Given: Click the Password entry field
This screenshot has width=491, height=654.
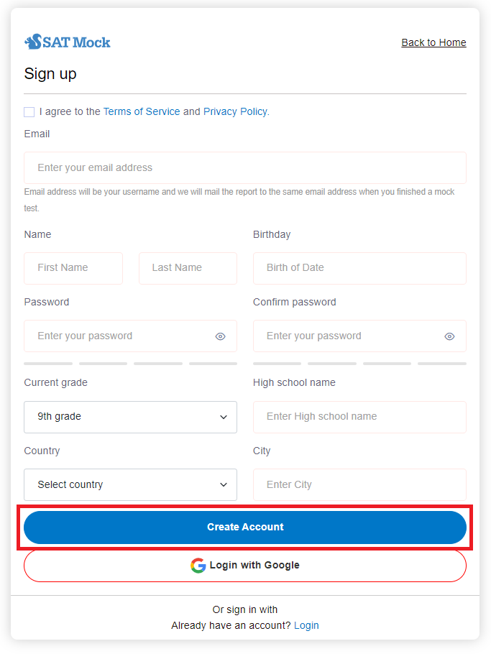Looking at the screenshot, I should pyautogui.click(x=119, y=336).
